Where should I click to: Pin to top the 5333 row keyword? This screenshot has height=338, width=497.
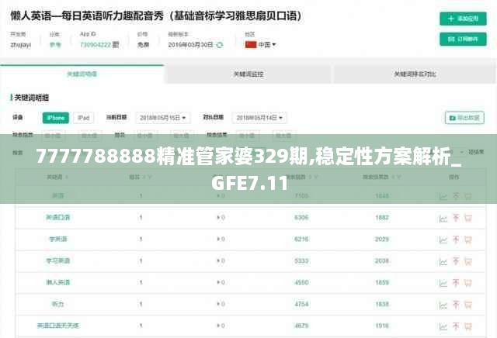tap(456, 261)
